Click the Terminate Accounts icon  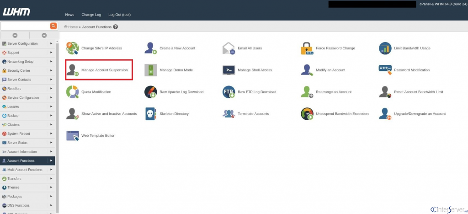click(229, 114)
